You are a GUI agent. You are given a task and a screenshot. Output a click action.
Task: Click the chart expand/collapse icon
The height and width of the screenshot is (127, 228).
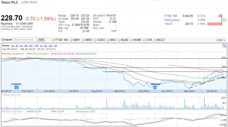tap(224, 46)
